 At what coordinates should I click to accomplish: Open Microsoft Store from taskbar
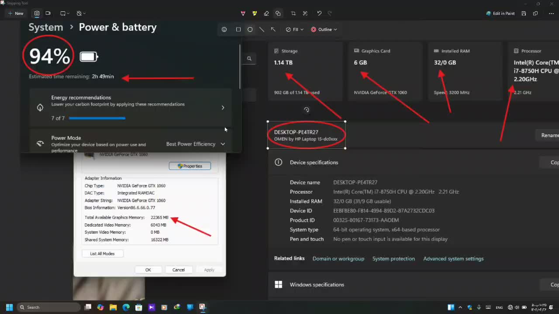click(138, 307)
